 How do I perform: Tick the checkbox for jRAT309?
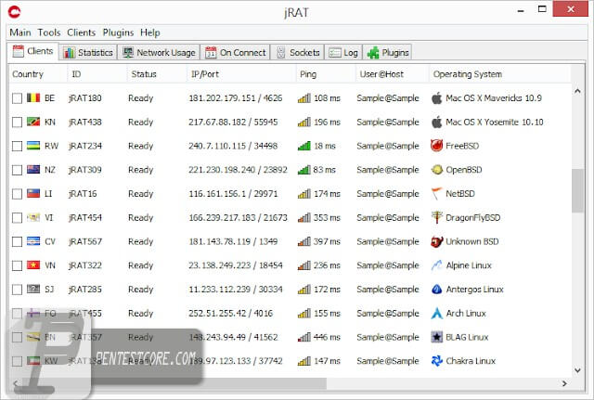point(17,170)
